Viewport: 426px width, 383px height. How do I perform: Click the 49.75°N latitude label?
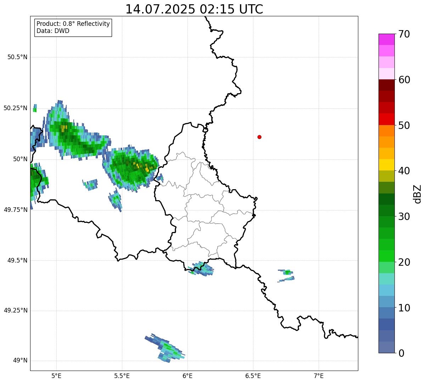pyautogui.click(x=16, y=210)
